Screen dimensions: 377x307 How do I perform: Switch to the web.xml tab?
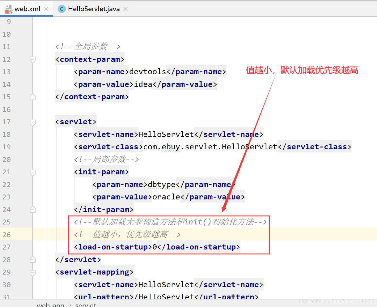[27, 9]
